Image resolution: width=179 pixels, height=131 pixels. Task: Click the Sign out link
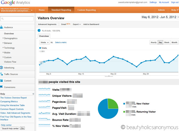click(175, 2)
